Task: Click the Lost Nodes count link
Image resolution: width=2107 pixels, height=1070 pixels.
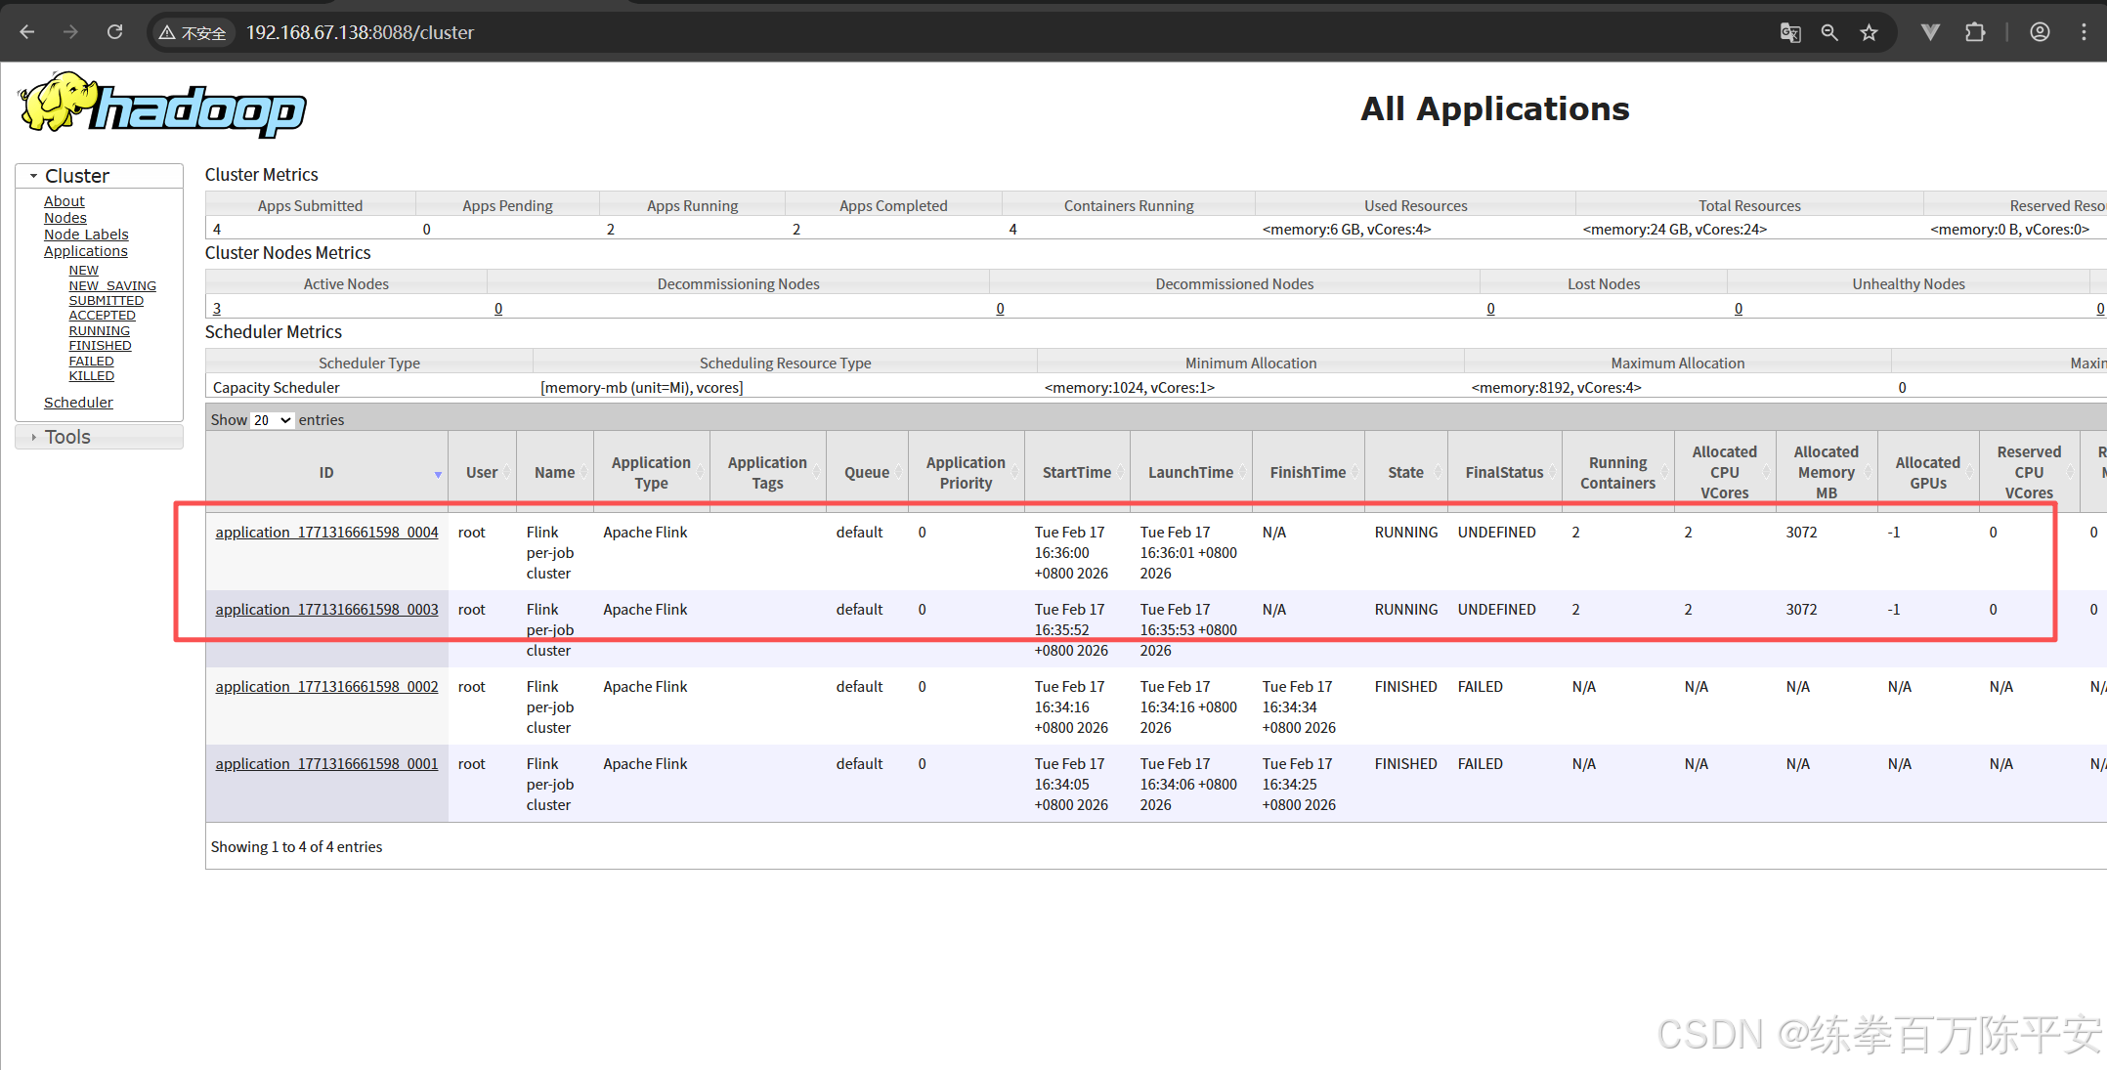Action: click(x=1490, y=309)
